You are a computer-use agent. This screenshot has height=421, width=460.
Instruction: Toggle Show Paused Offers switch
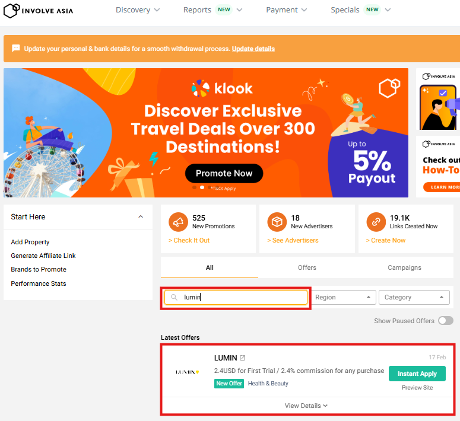[x=445, y=321]
